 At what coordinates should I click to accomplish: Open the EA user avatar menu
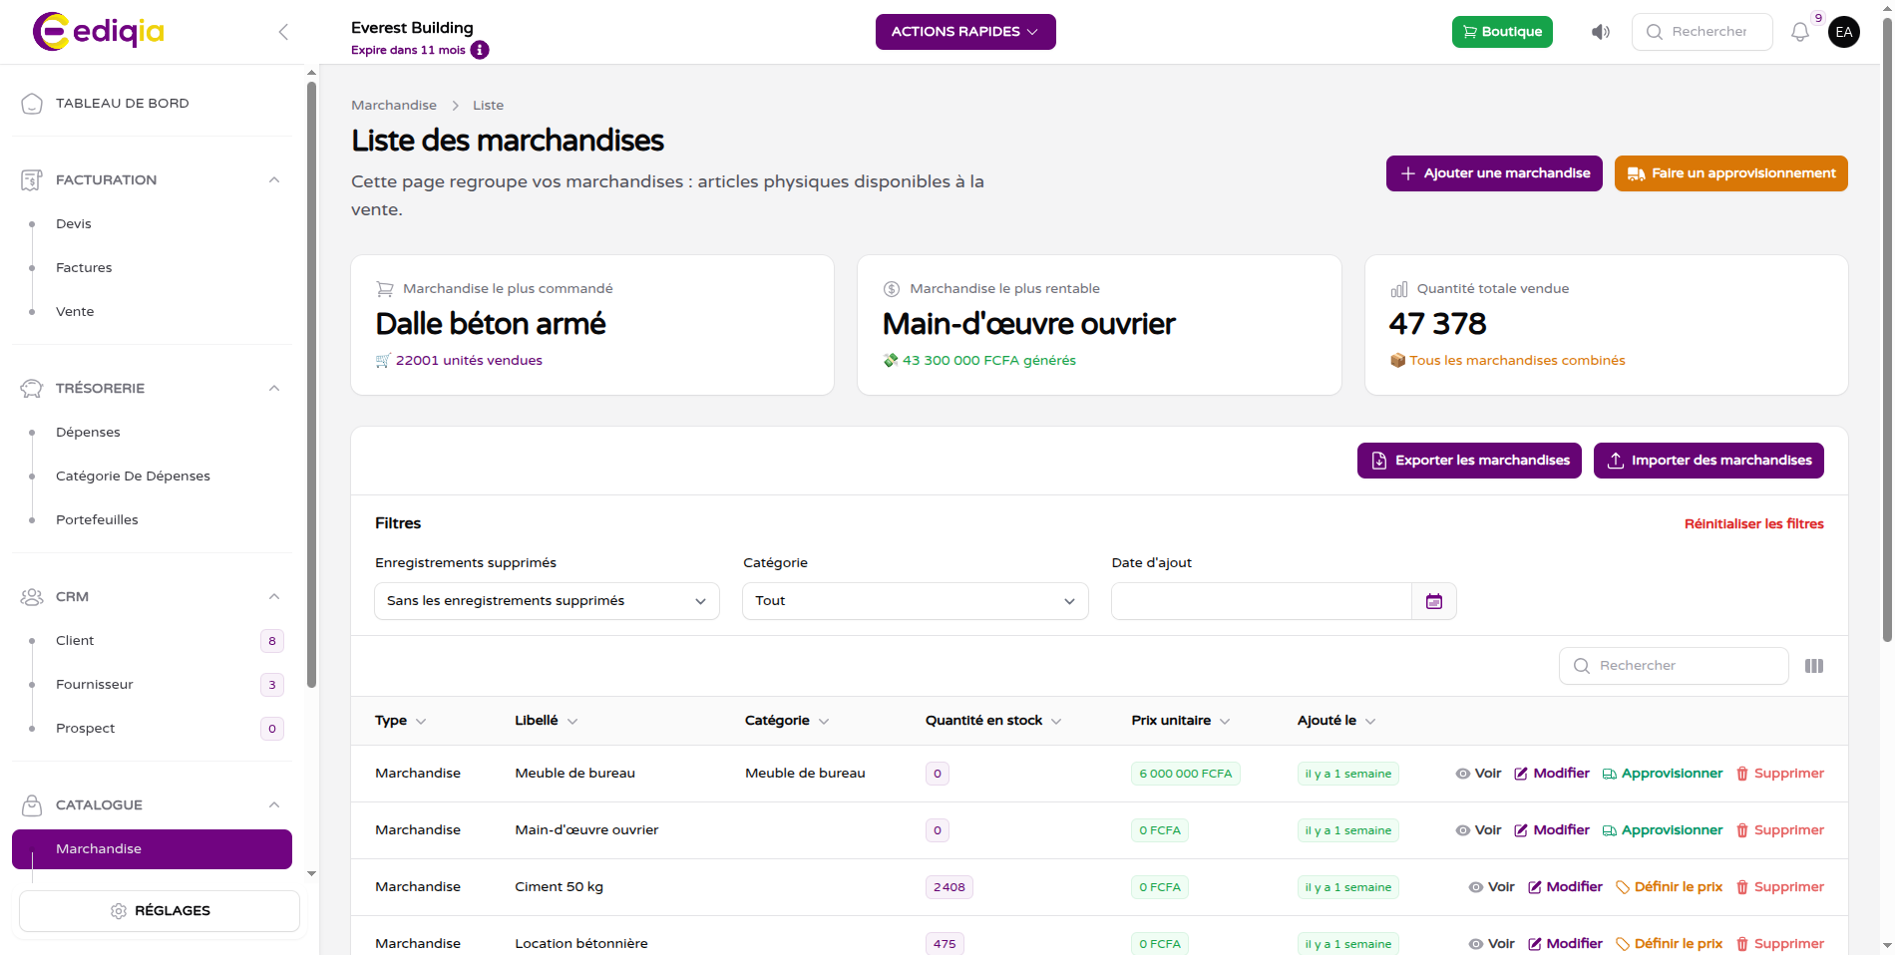pyautogui.click(x=1844, y=32)
